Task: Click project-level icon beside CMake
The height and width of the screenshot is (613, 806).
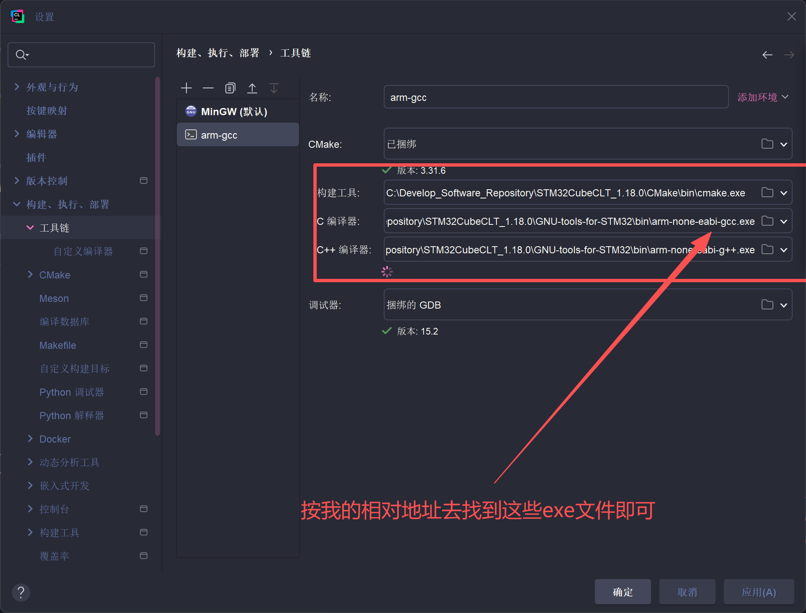Action: [x=144, y=274]
